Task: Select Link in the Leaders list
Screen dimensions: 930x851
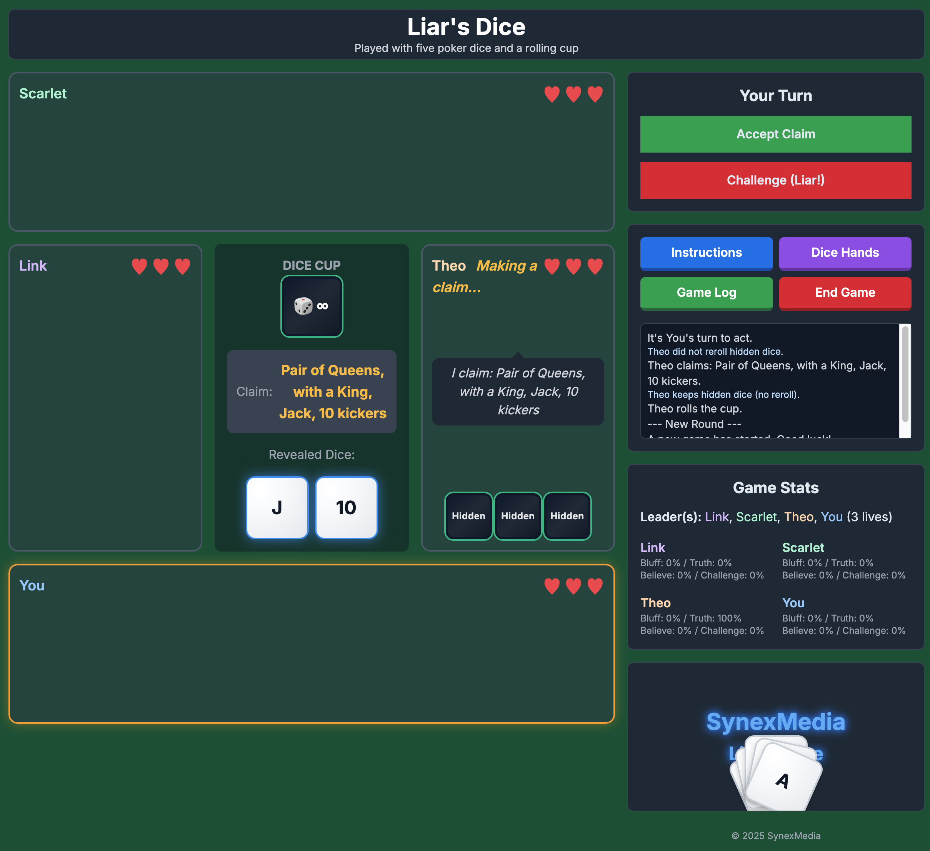Action: (x=717, y=517)
